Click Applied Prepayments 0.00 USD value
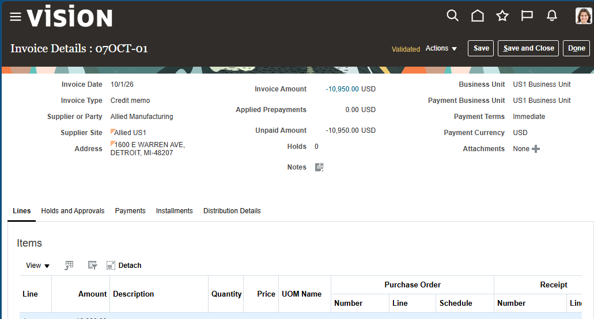 [x=360, y=110]
